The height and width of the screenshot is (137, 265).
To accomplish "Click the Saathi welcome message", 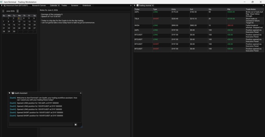I will tap(47, 99).
